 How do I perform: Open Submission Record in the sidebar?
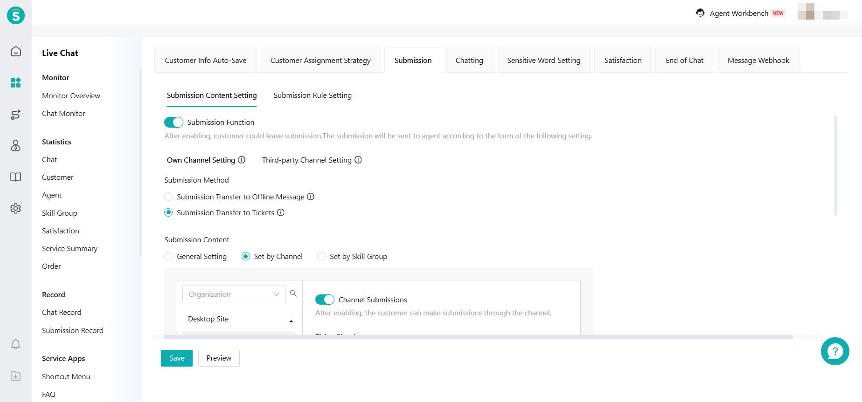pos(73,330)
